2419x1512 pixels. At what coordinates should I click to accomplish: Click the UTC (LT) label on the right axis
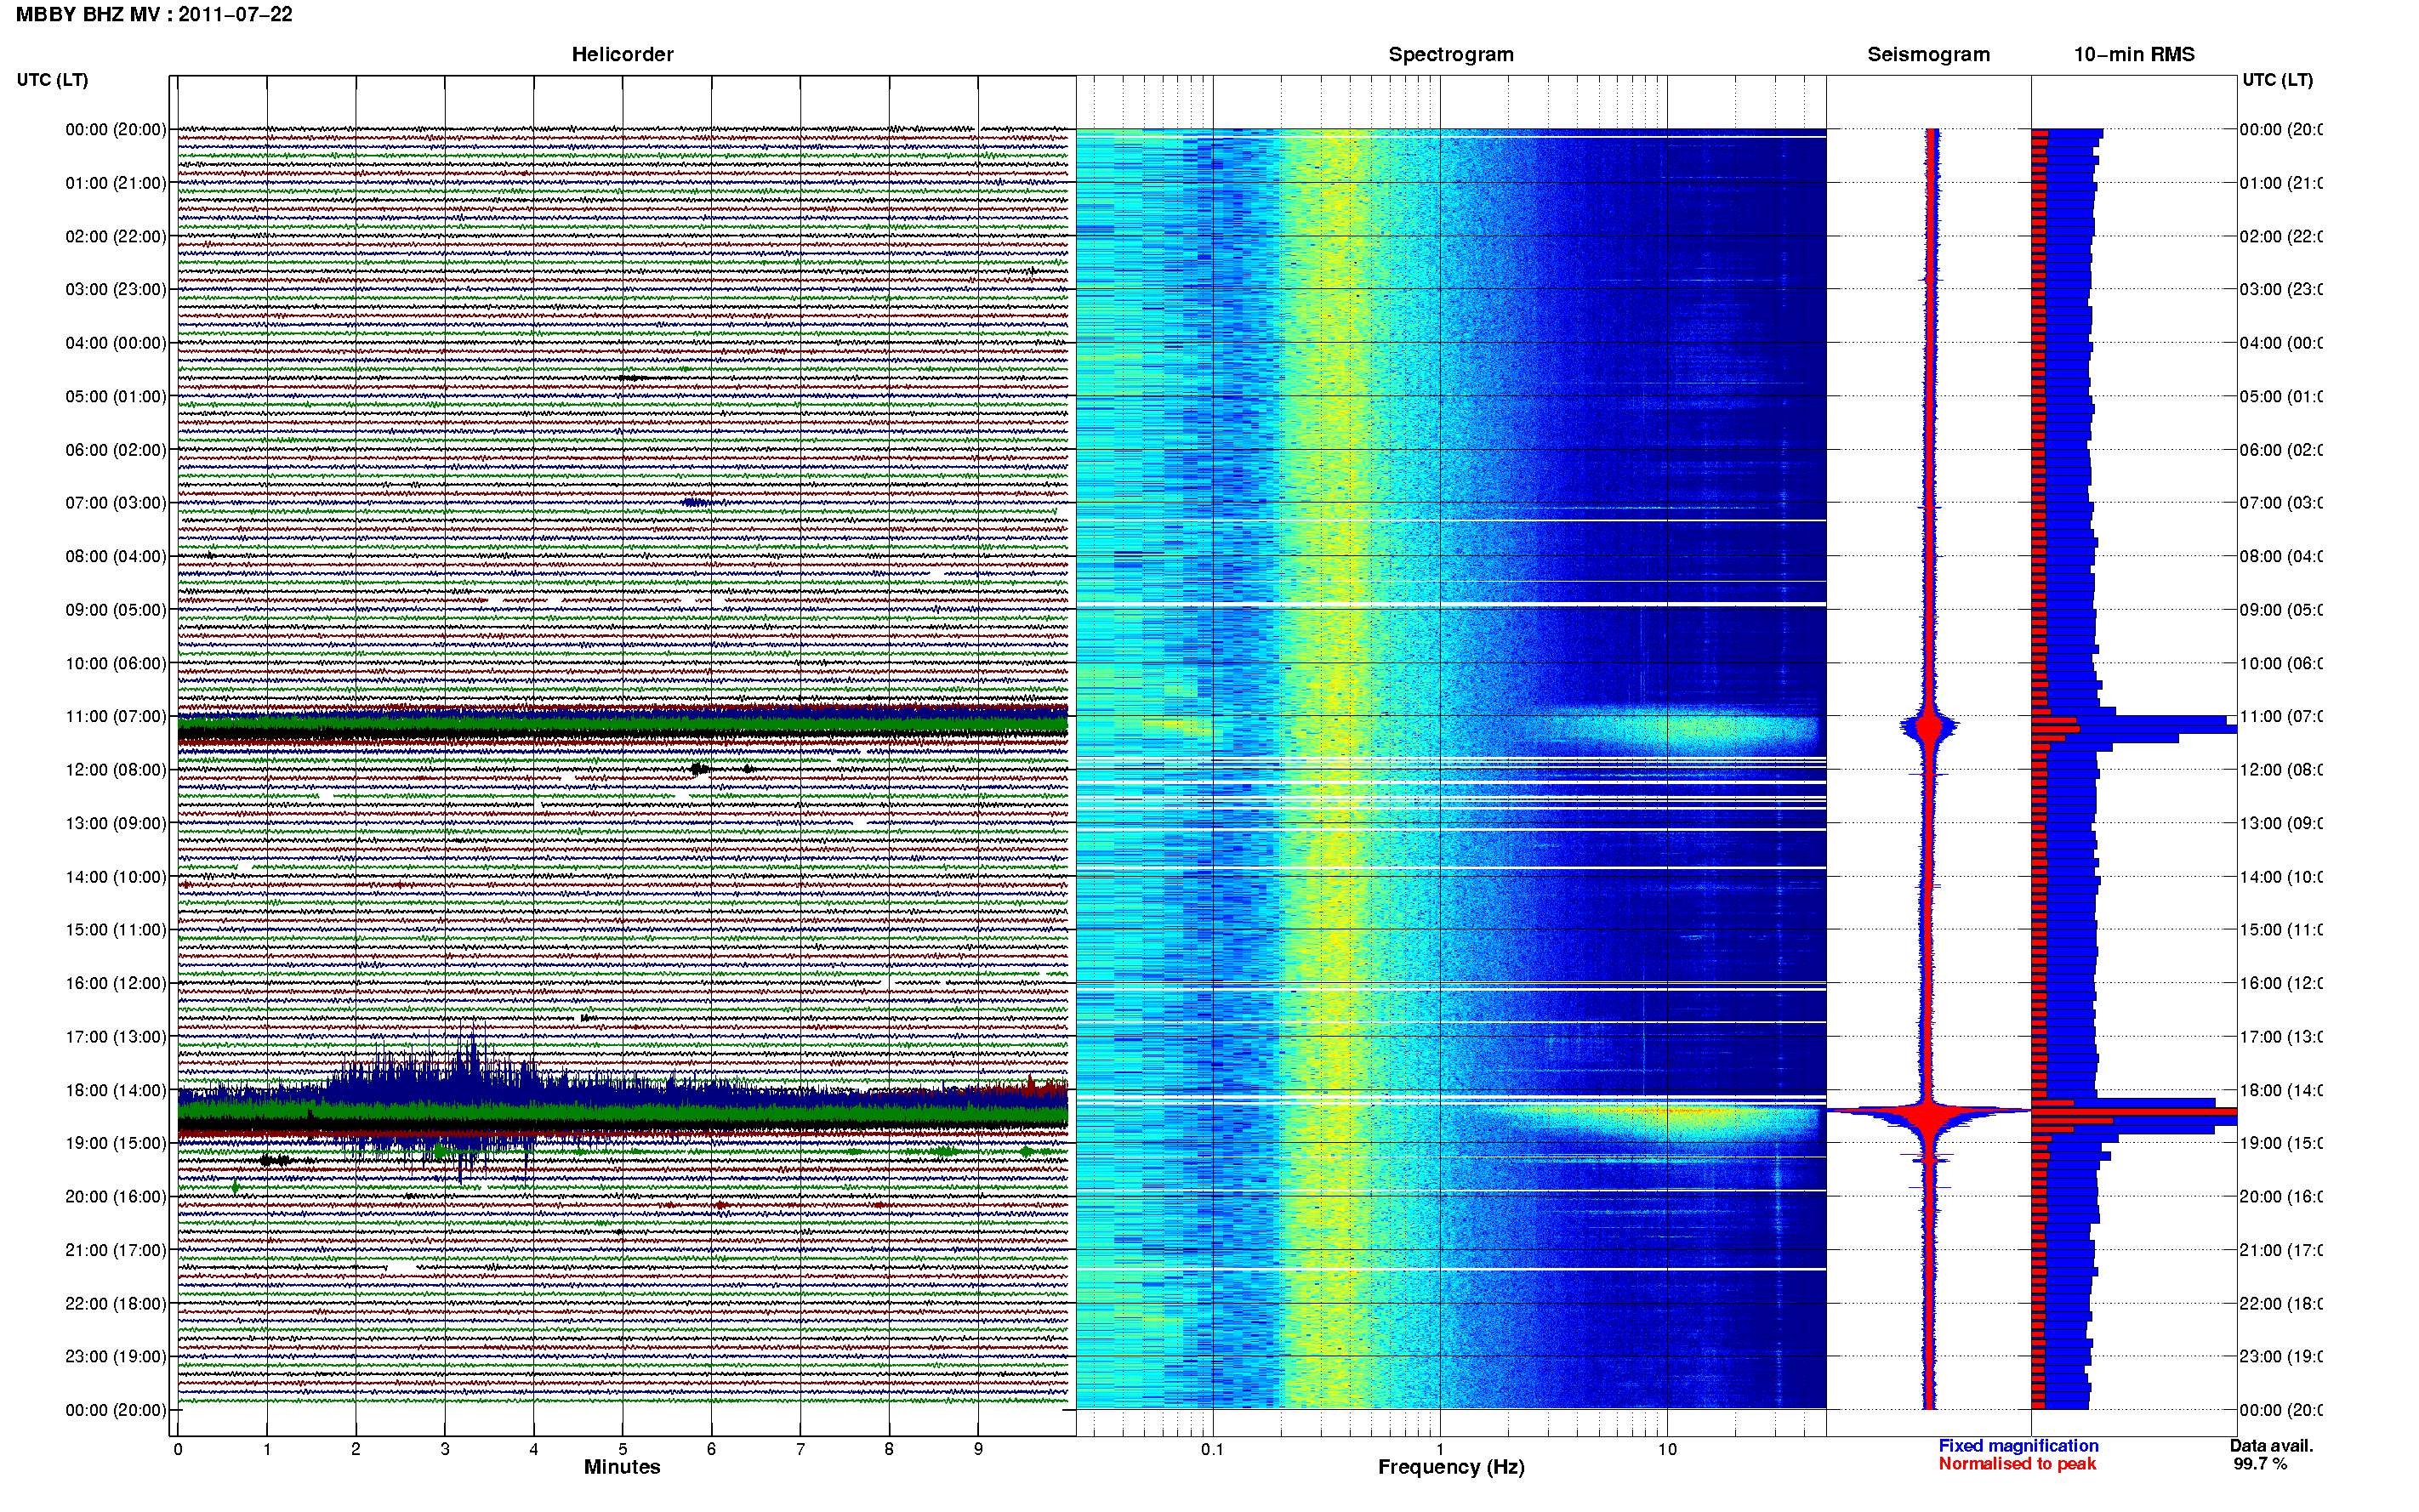coord(2277,80)
